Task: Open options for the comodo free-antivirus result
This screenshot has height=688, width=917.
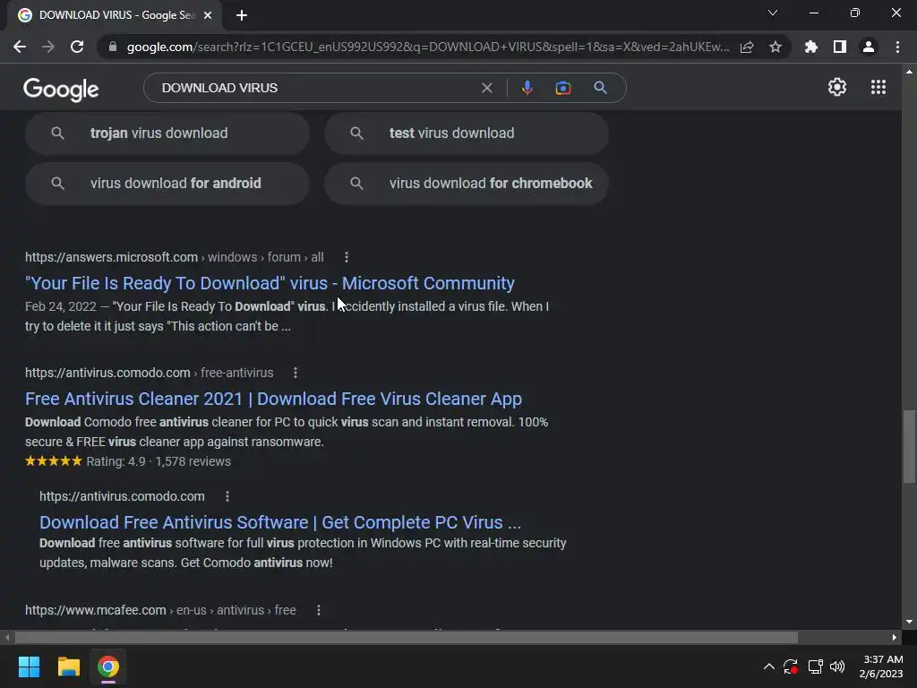Action: [296, 373]
